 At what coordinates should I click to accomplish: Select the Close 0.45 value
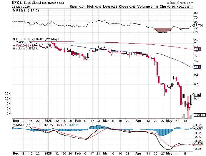(127, 6)
